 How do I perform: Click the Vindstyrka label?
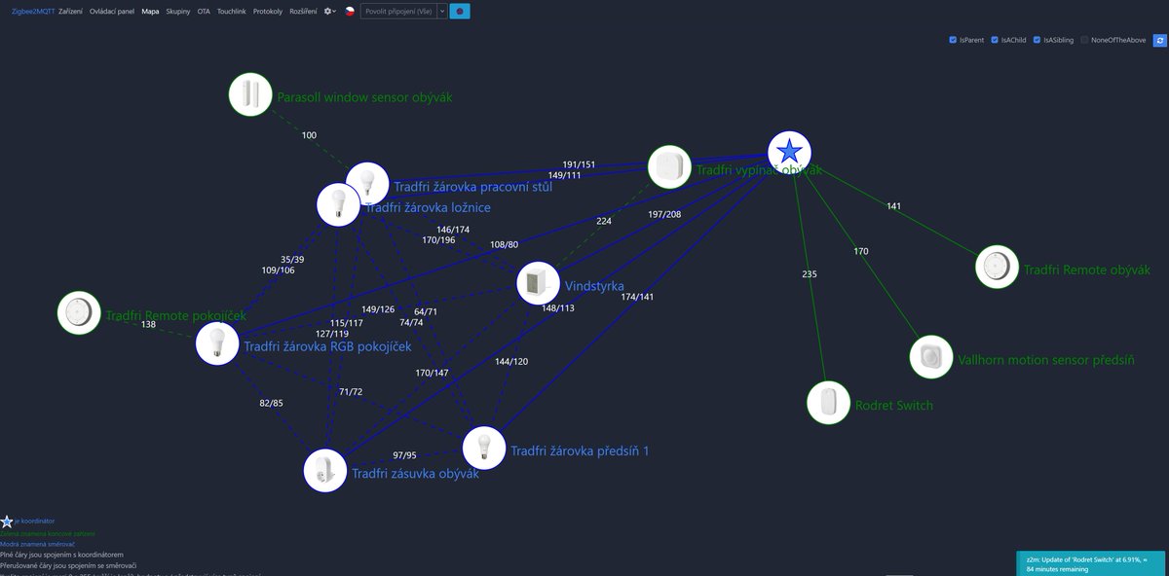(594, 286)
